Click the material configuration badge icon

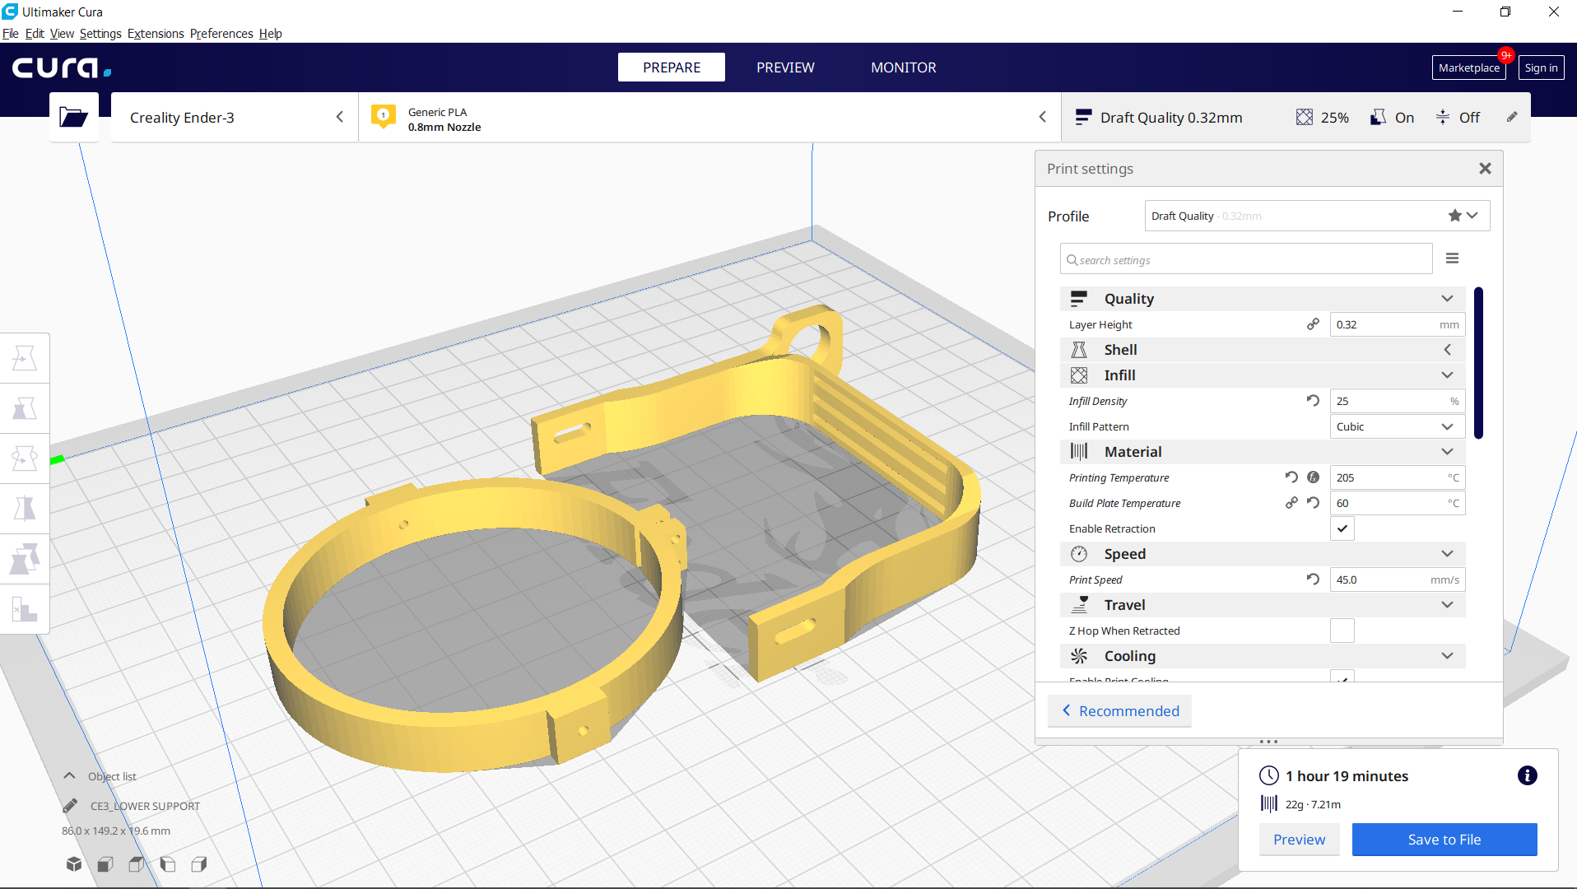point(384,116)
